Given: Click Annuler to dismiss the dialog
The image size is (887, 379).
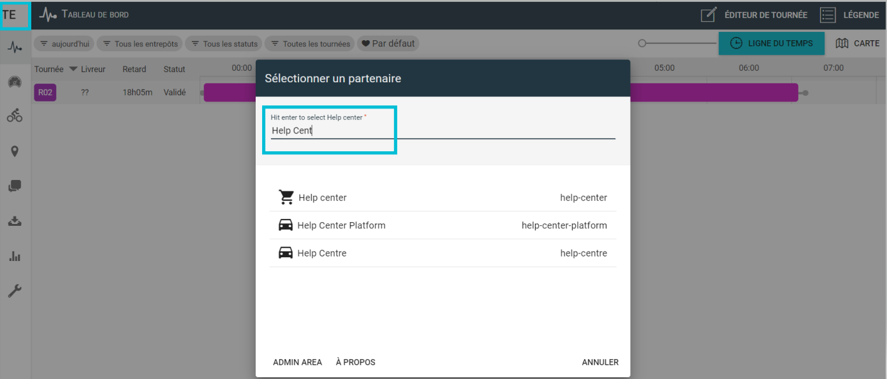Looking at the screenshot, I should tap(600, 362).
